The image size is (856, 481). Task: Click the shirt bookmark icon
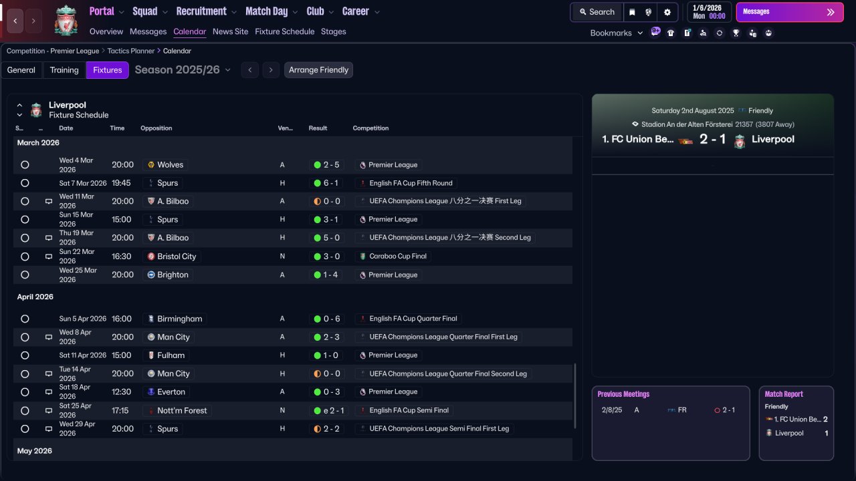click(671, 33)
